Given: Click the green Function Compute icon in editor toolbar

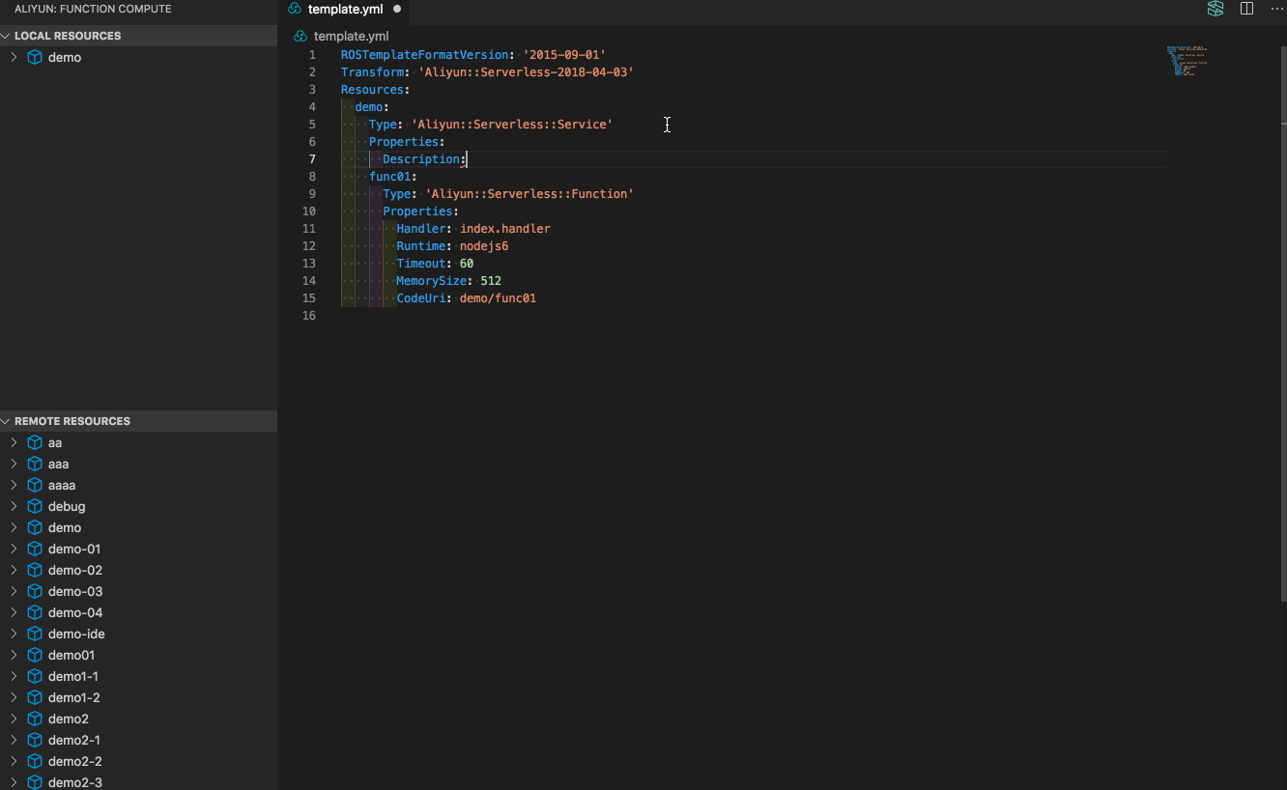Looking at the screenshot, I should tap(1215, 9).
